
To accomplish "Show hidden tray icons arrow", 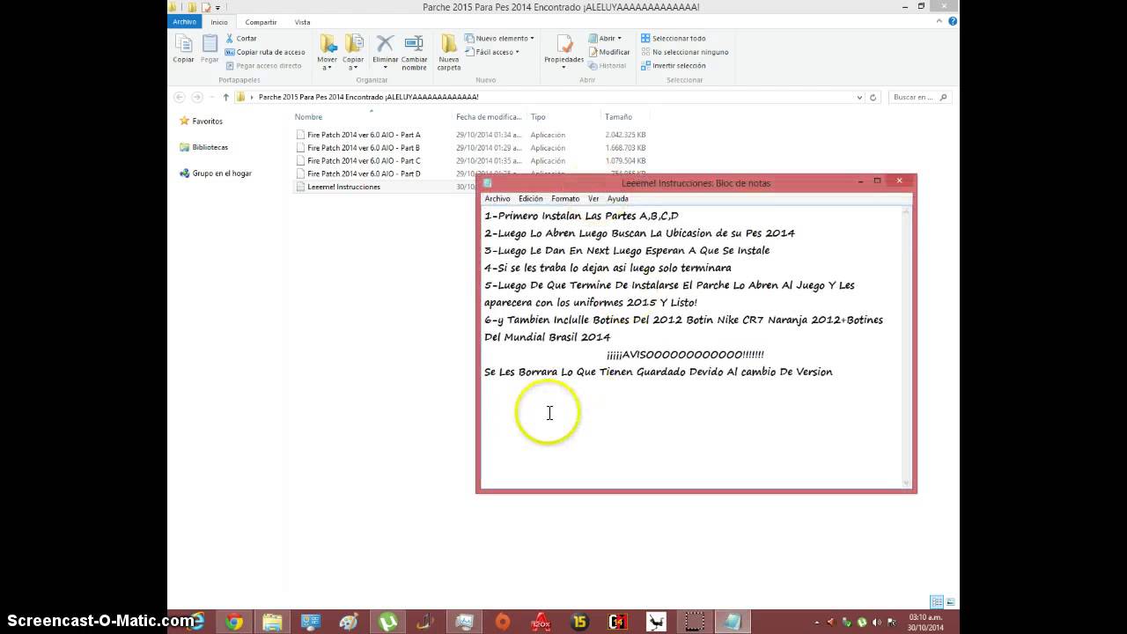I will pos(817,623).
